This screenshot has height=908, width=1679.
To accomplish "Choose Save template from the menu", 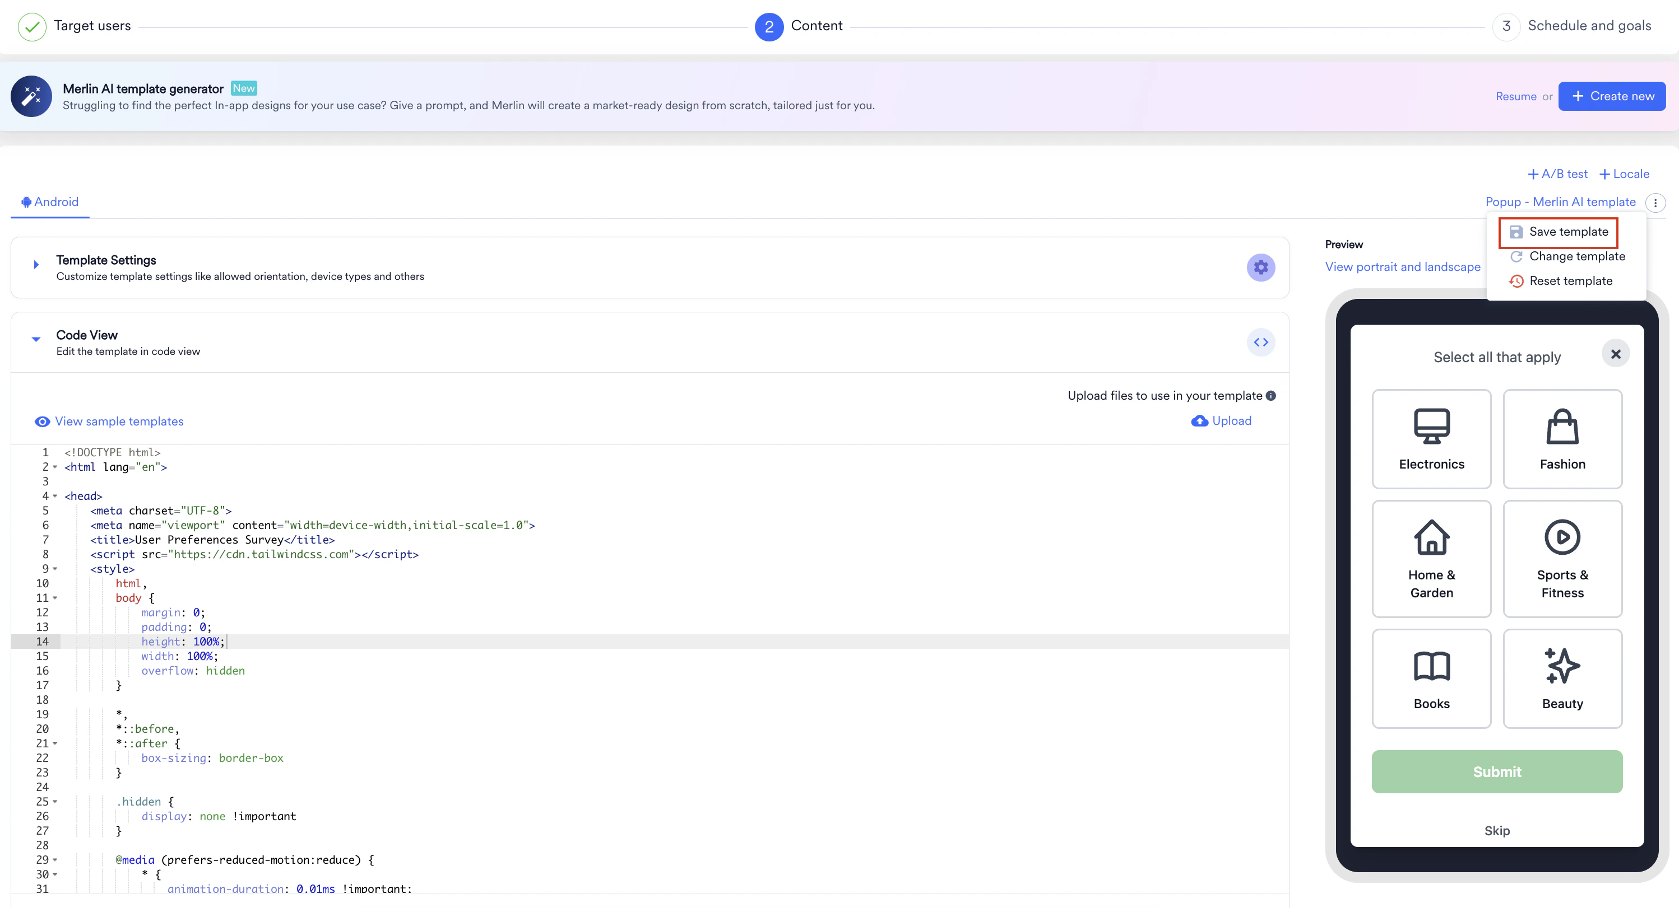I will coord(1567,232).
